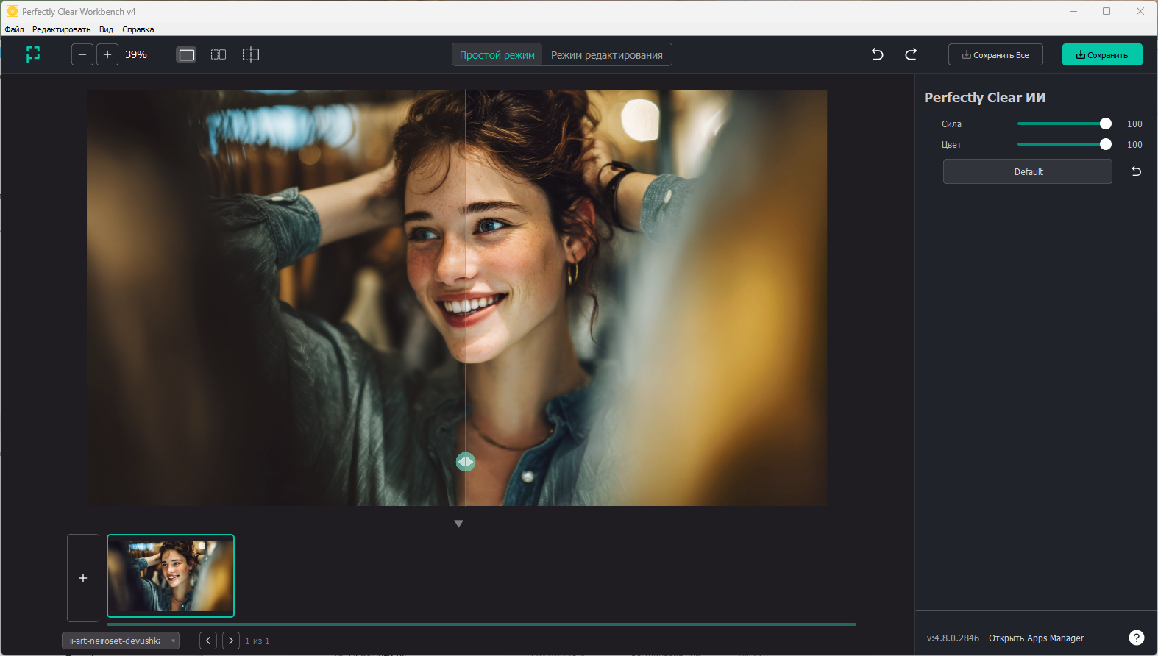This screenshot has width=1158, height=656.
Task: Switch to single image view
Action: click(187, 54)
